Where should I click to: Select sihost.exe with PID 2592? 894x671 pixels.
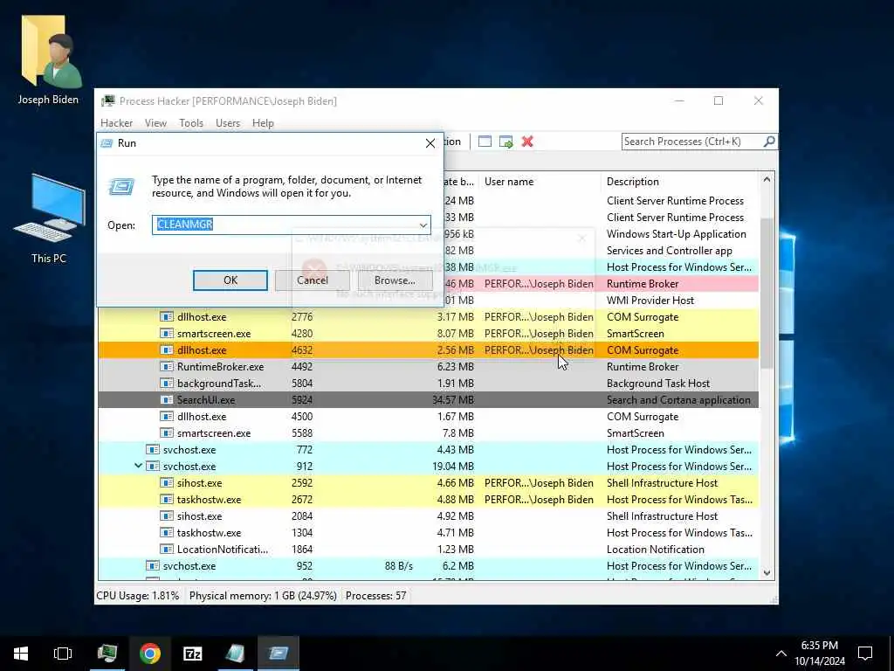click(x=428, y=483)
